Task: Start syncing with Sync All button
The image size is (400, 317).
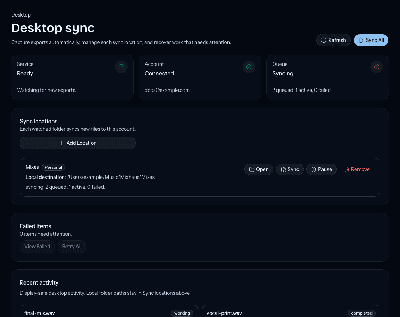Action: point(371,40)
